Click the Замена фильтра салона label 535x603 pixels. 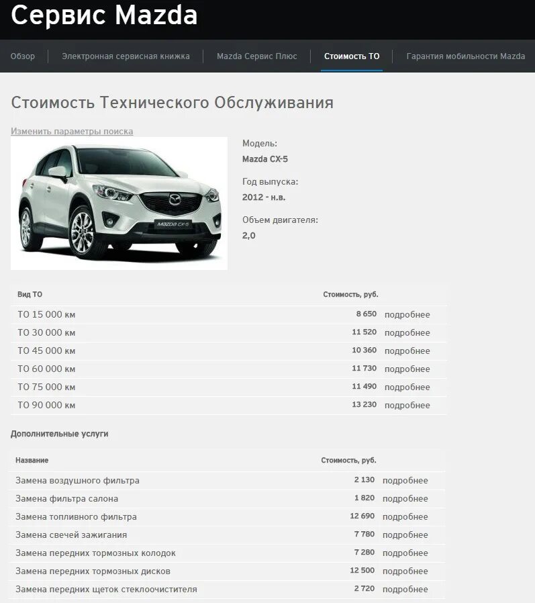(67, 498)
